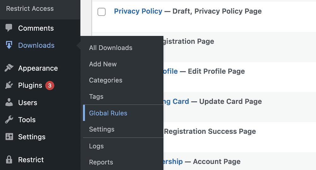
Task: Click the Settings sliders icon
Action: point(9,137)
